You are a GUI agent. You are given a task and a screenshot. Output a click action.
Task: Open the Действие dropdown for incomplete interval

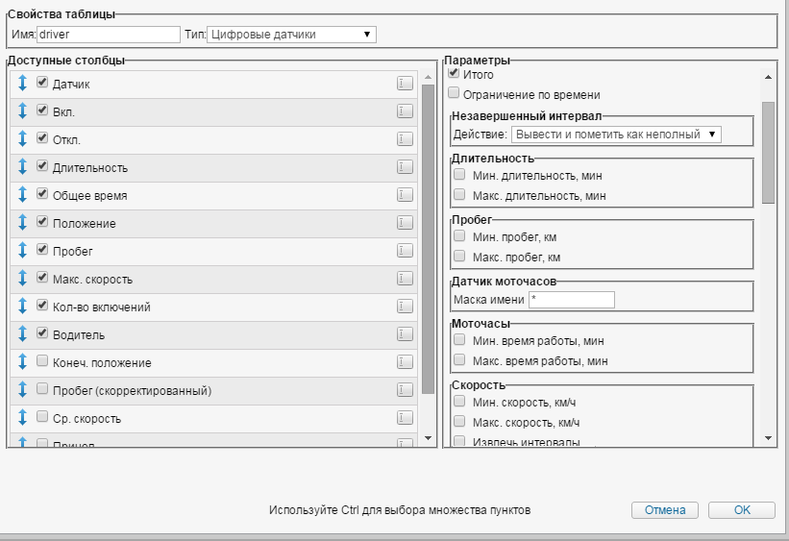click(x=616, y=135)
